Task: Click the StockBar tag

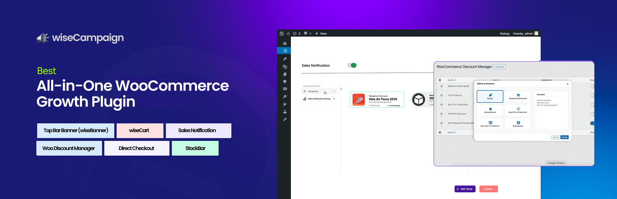Action: coord(195,148)
